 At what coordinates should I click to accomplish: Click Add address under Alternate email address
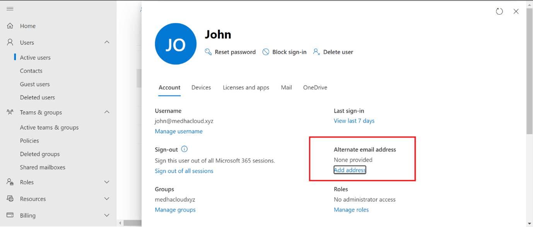(349, 169)
